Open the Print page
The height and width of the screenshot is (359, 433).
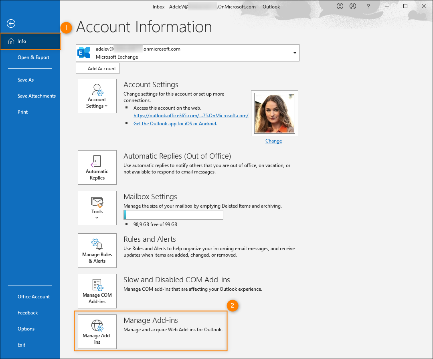pyautogui.click(x=22, y=112)
